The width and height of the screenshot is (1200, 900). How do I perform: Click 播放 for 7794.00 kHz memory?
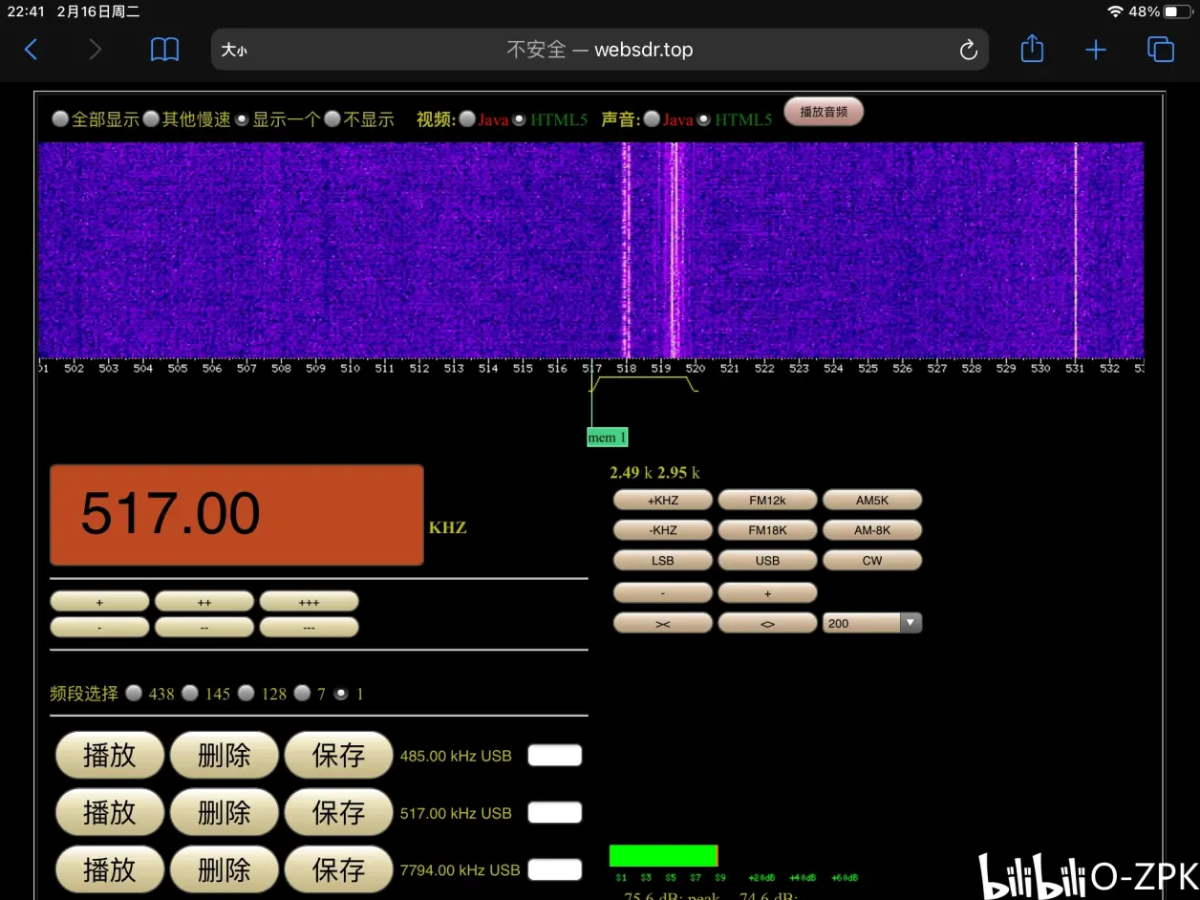(x=110, y=870)
